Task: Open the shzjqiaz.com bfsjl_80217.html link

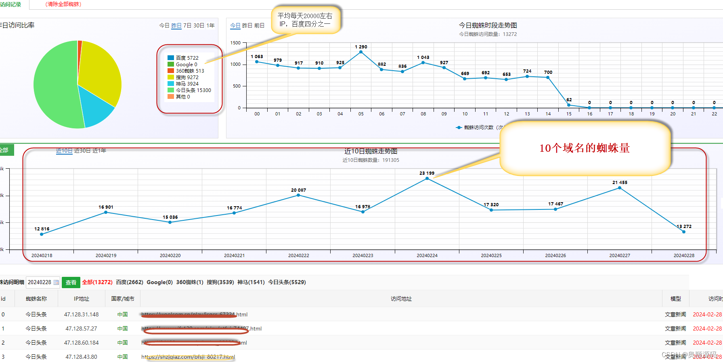Action: [188, 357]
